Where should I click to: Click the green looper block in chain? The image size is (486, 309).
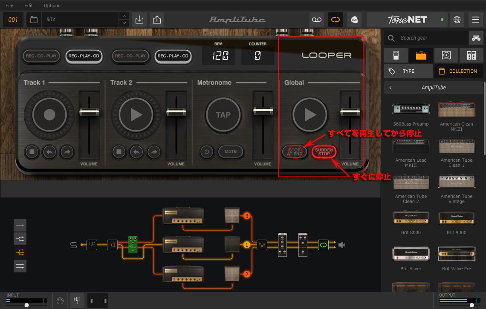click(323, 245)
